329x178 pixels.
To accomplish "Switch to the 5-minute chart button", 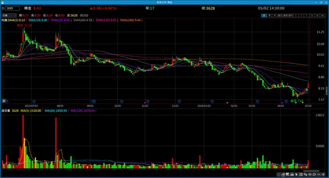I will (x=306, y=16).
